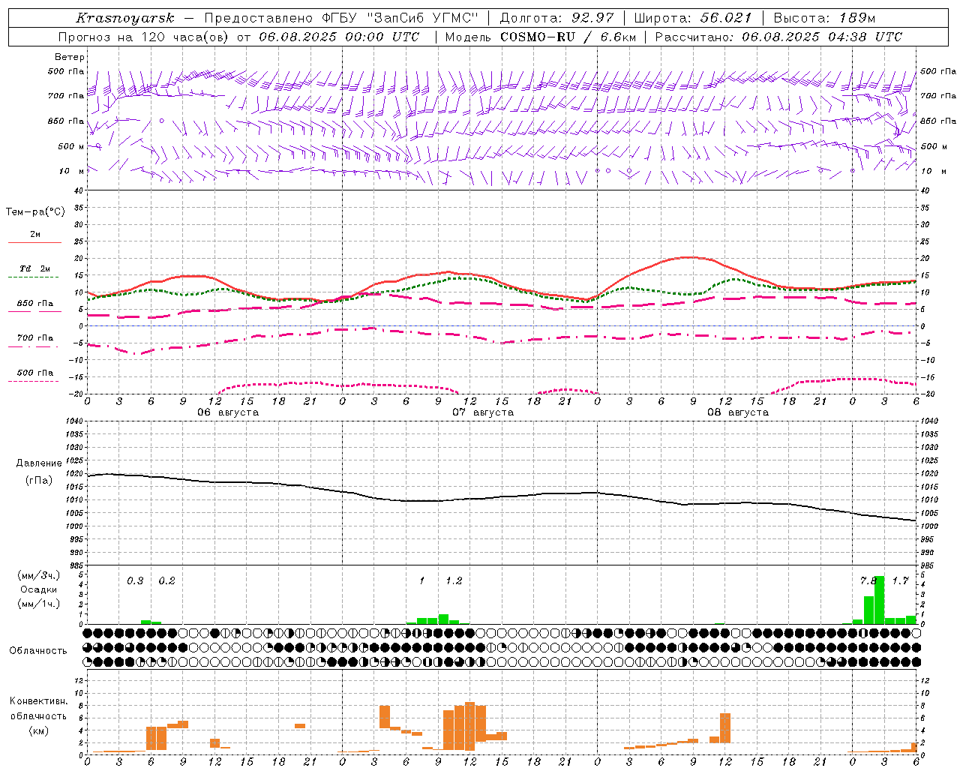This screenshot has height=768, width=960.
Task: Click the "(гПа)" pressure unit label
Action: [38, 480]
